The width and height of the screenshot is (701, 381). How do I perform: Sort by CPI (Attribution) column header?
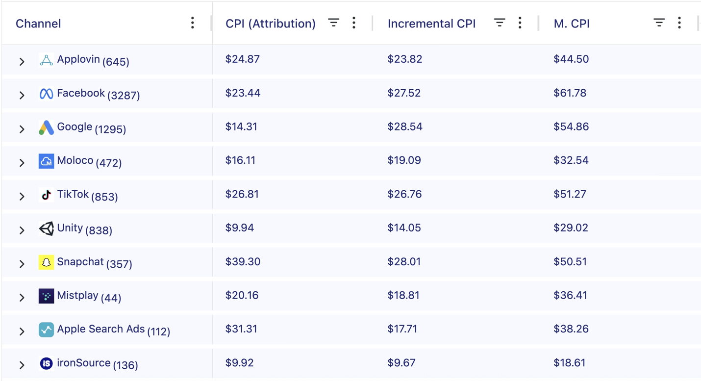[271, 24]
